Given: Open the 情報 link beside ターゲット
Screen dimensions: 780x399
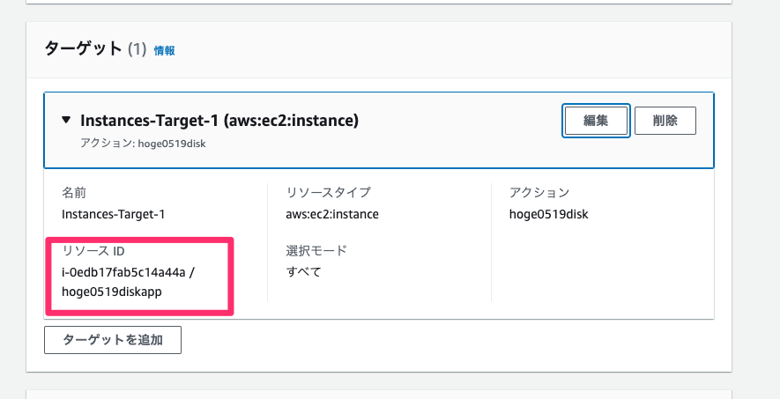Looking at the screenshot, I should [165, 50].
